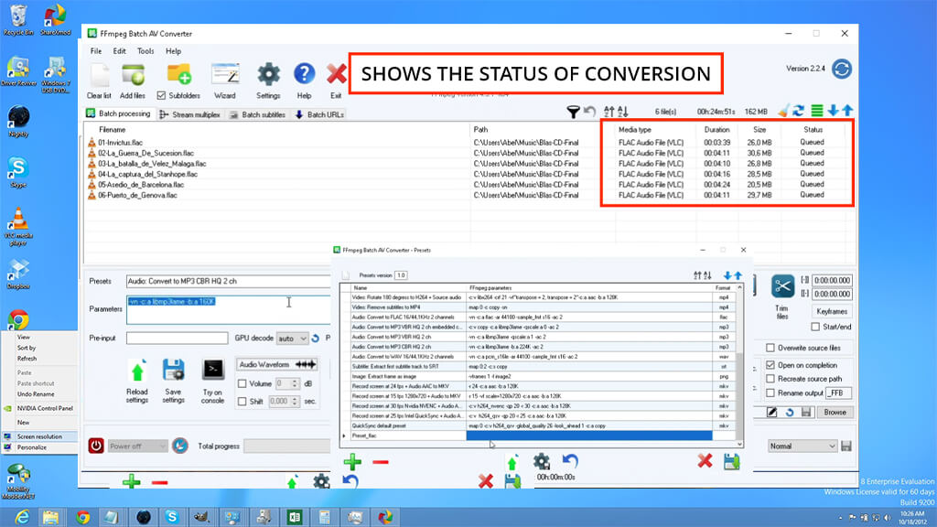Switch to Batch subtitles tab
937x527 pixels.
[258, 114]
